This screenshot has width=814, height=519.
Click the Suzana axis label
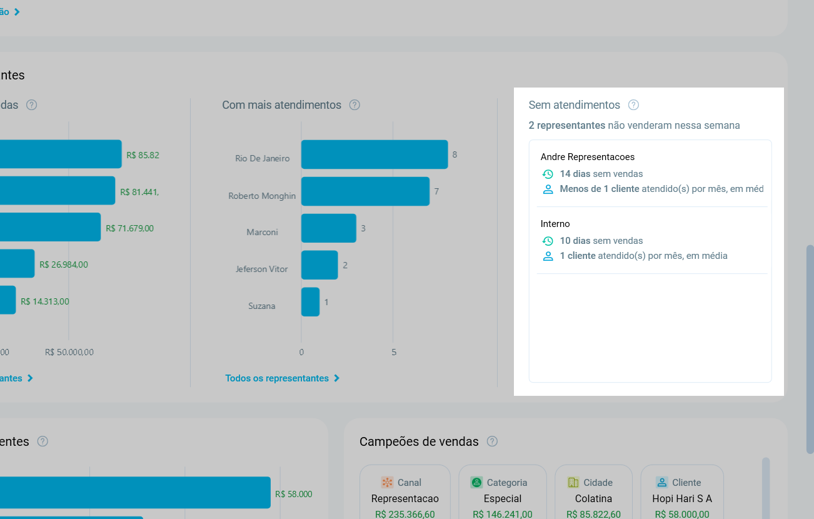tap(262, 306)
